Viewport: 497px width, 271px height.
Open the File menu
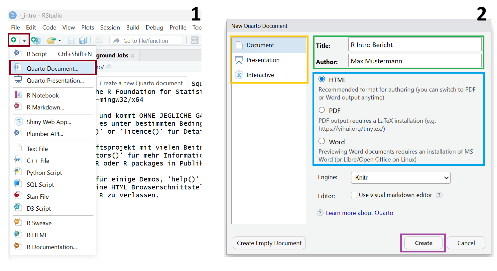[x=15, y=28]
